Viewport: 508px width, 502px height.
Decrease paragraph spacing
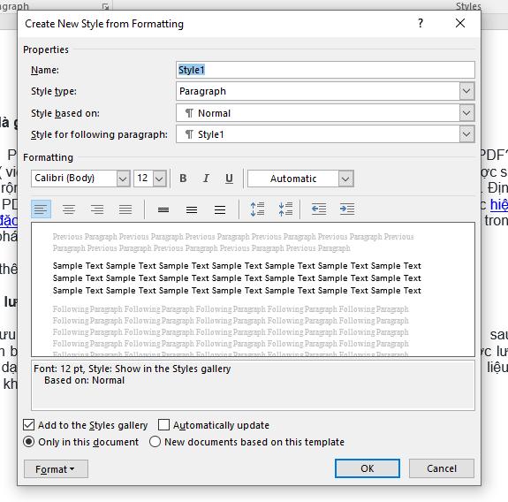pos(285,209)
